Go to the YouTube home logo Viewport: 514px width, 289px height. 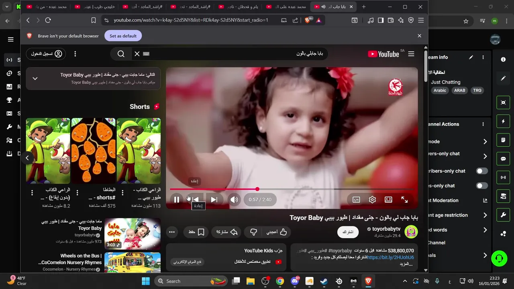(383, 54)
